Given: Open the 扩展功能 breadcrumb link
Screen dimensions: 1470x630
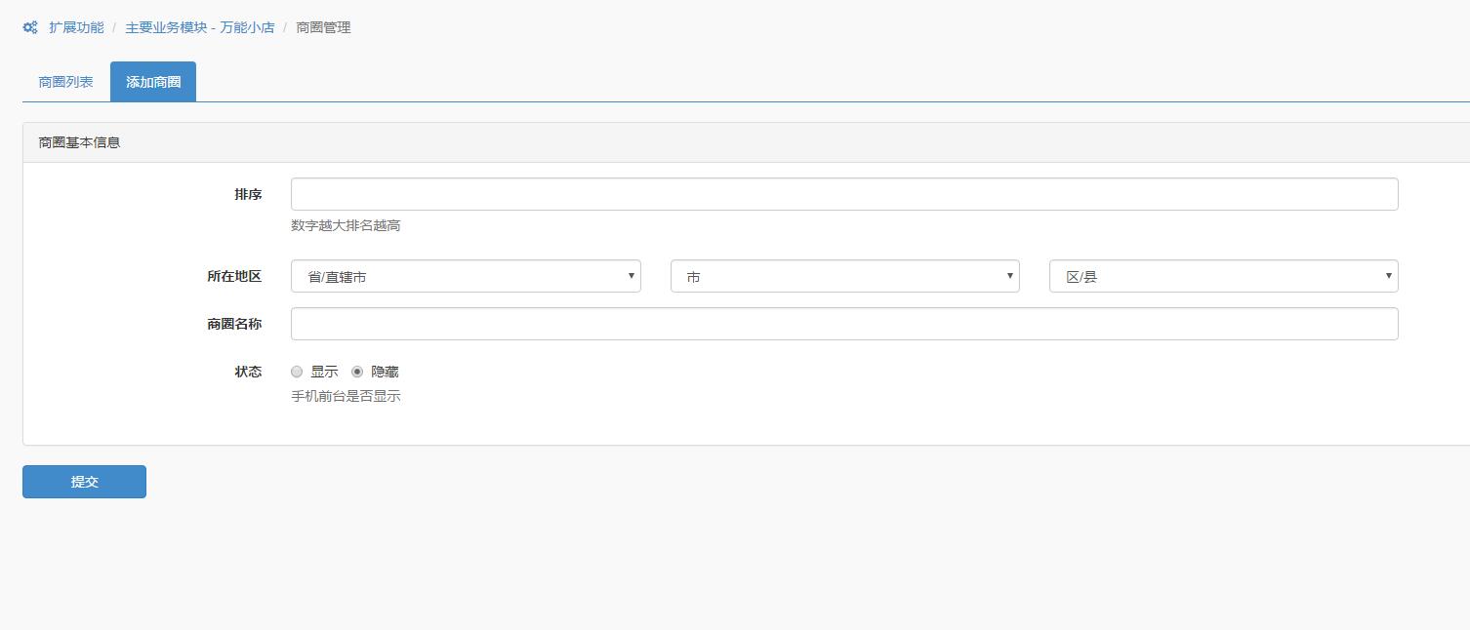Looking at the screenshot, I should (76, 27).
